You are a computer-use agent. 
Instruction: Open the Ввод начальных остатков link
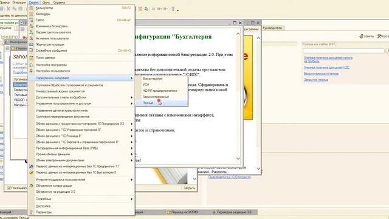321,74
